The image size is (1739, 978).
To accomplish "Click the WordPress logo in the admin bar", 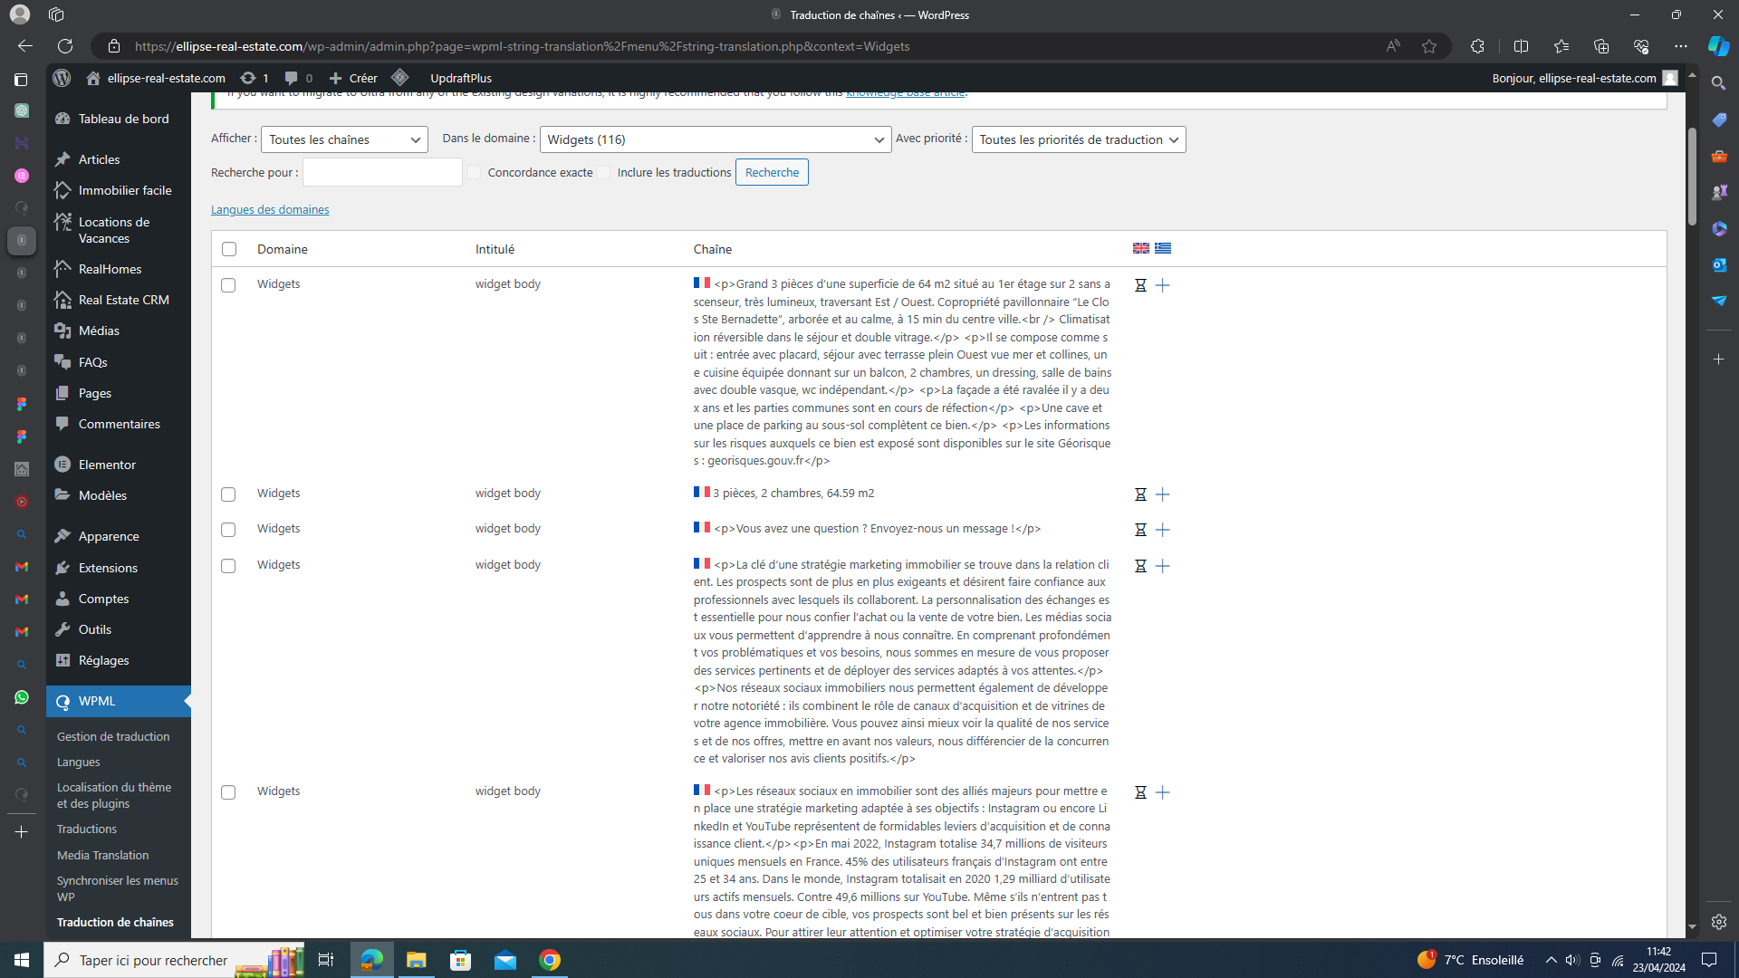I will click(x=62, y=78).
